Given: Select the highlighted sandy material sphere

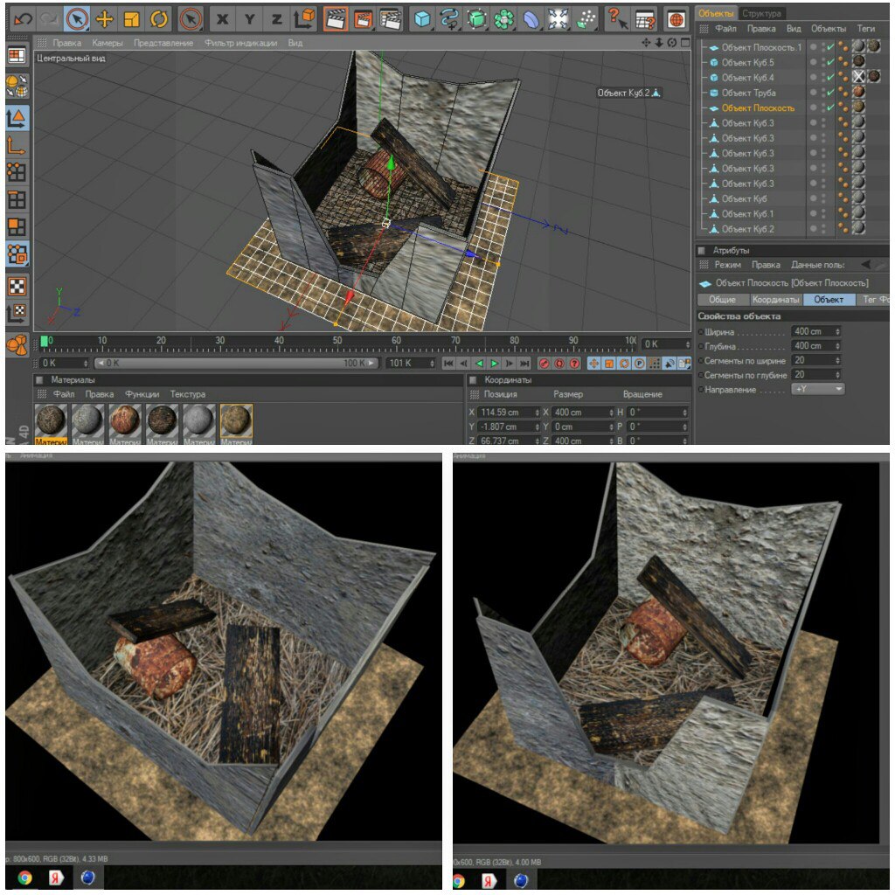Looking at the screenshot, I should [x=236, y=420].
